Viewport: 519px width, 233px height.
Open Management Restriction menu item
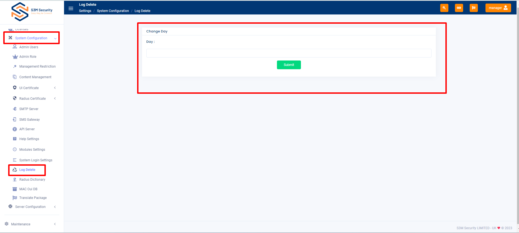coord(37,66)
